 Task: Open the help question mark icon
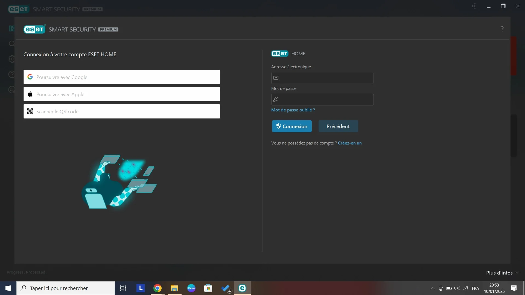pos(502,29)
